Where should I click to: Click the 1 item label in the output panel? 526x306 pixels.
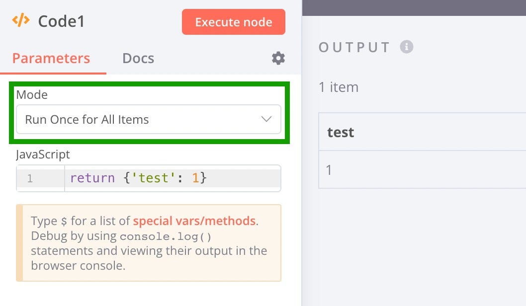coord(338,87)
